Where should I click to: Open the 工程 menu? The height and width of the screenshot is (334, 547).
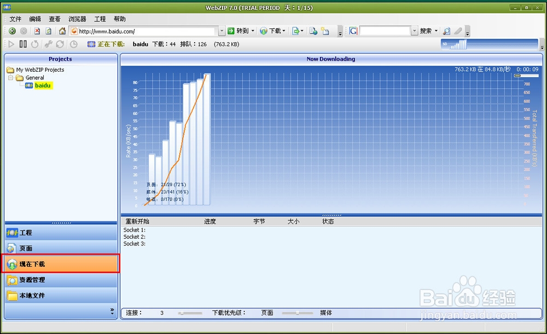click(x=100, y=19)
